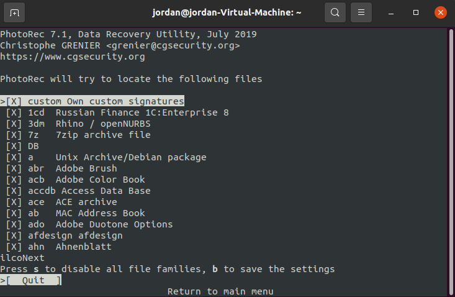455x297 pixels.
Task: Toggle the custom Own custom signatures checkbox
Action: click(14, 101)
